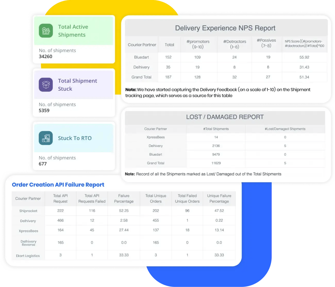This screenshot has width=335, height=287.
Task: Select Delhivery row in Lost/Damaged report
Action: tap(225, 146)
